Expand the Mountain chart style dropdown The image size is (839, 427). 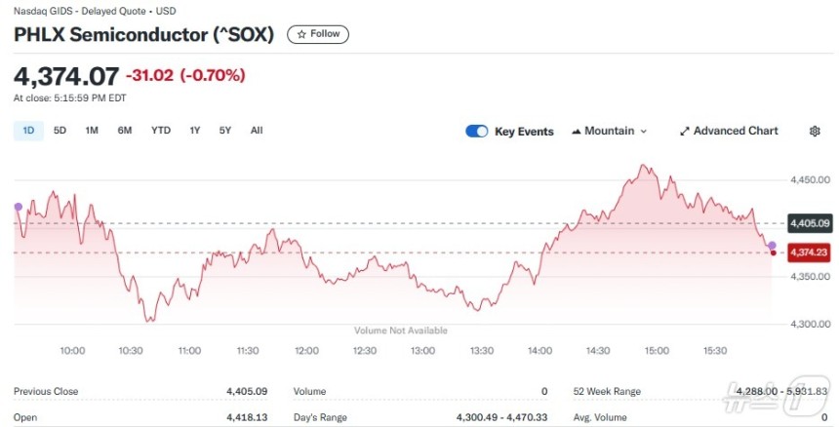coord(610,131)
